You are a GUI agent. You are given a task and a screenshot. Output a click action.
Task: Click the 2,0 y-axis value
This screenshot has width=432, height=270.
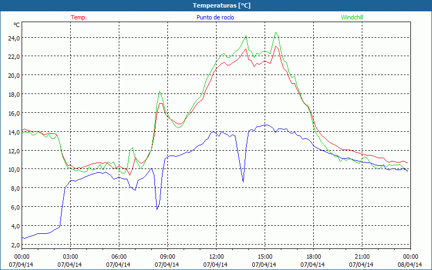(15, 245)
